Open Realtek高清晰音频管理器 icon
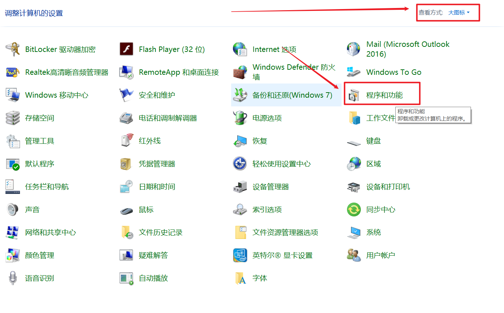The height and width of the screenshot is (313, 504). [13, 72]
